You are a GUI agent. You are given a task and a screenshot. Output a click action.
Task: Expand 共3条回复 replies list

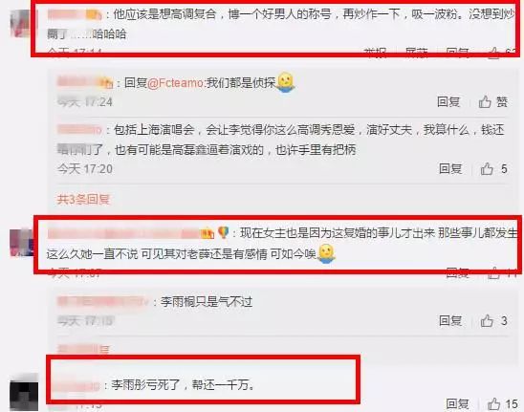point(83,200)
